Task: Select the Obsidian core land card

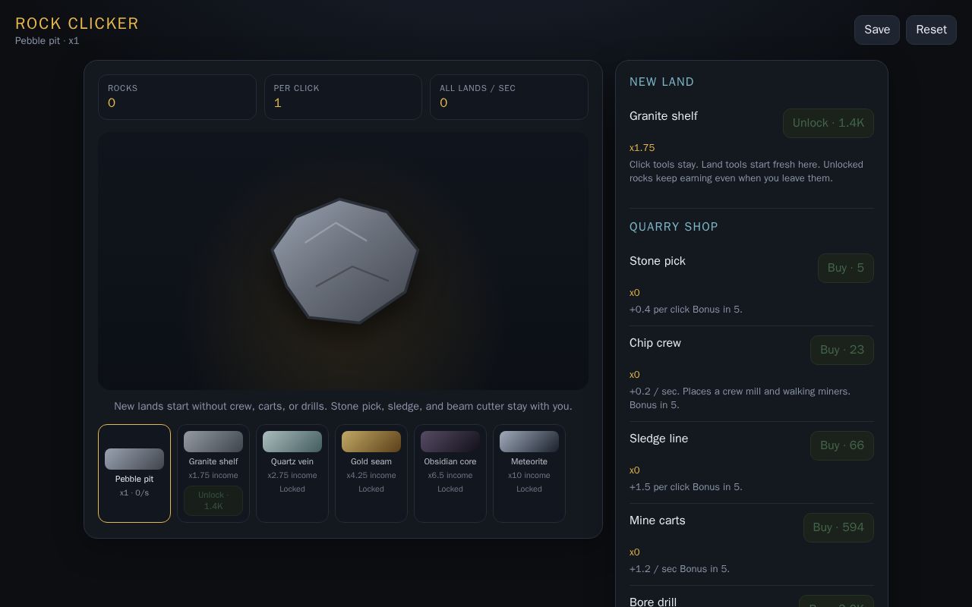Action: pos(450,473)
